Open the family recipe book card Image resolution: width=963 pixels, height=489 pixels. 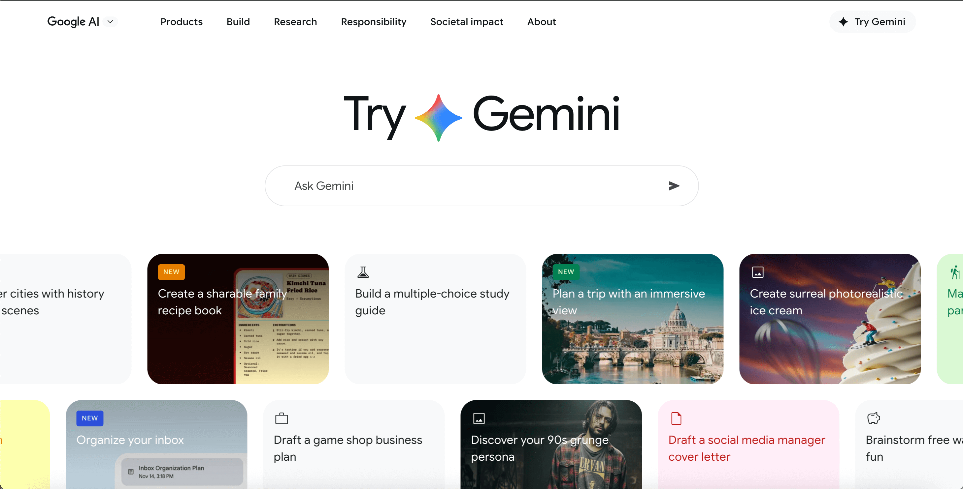point(238,319)
